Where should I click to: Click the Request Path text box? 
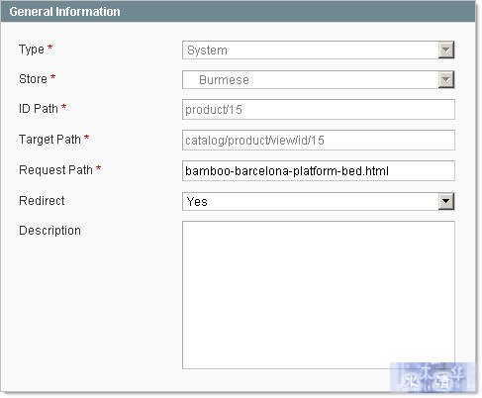pos(319,171)
